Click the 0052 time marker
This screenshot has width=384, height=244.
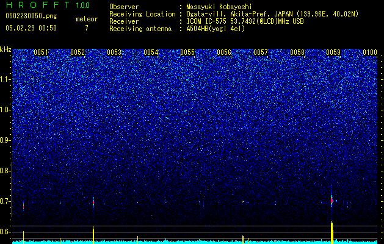coord(78,52)
